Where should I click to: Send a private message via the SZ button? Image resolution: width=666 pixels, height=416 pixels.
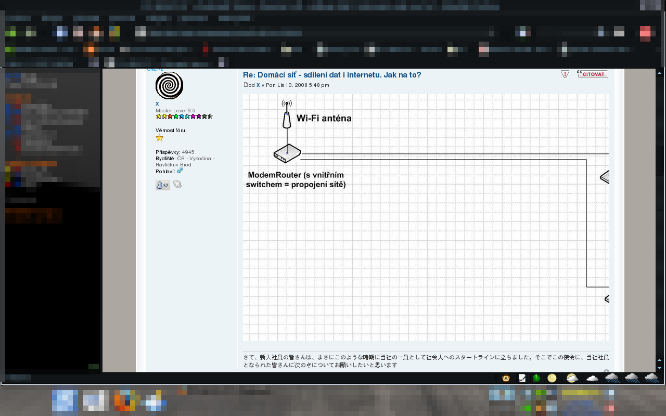[163, 185]
